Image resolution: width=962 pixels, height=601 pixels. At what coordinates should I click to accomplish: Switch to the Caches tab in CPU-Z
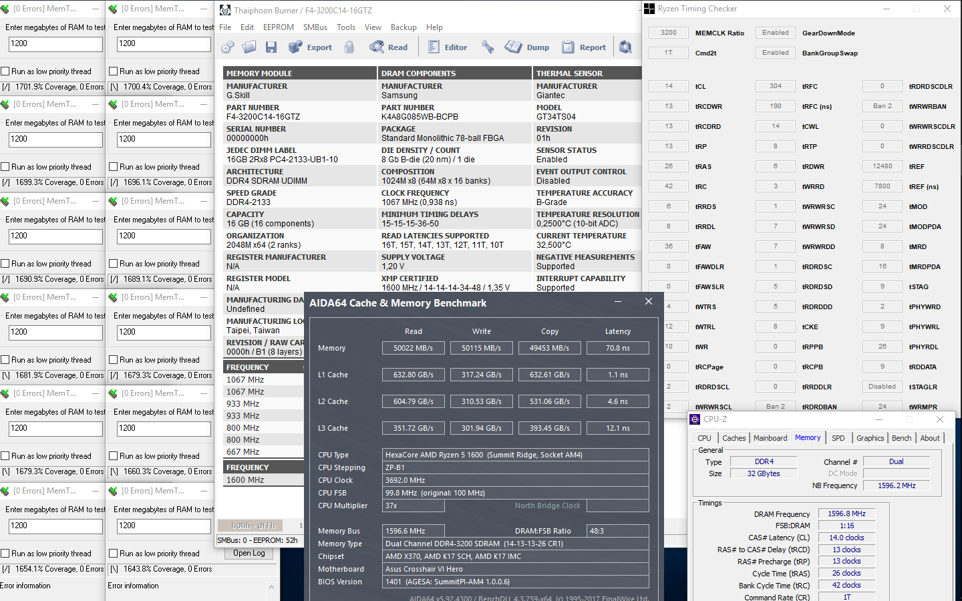[734, 438]
